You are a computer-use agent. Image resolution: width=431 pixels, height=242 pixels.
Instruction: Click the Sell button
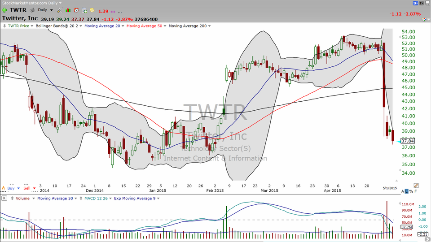[x=27, y=188]
